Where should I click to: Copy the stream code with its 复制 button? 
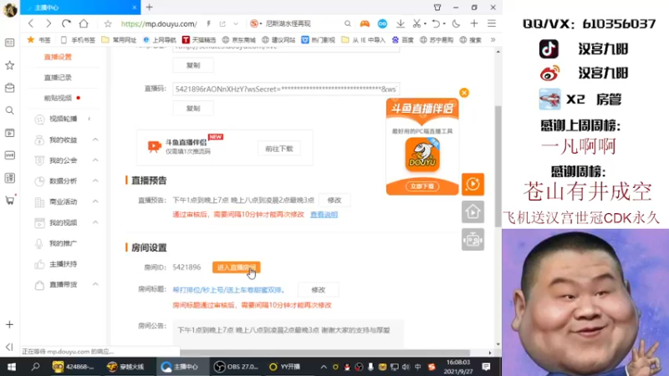pos(193,109)
